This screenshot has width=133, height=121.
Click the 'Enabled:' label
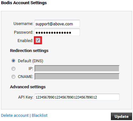(26, 41)
